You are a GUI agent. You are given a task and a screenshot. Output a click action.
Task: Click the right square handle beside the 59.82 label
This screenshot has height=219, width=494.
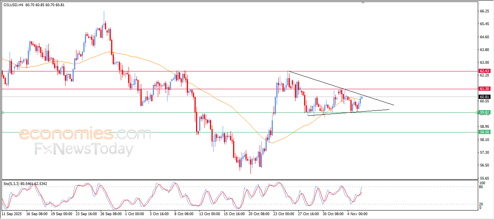pyautogui.click(x=476, y=112)
